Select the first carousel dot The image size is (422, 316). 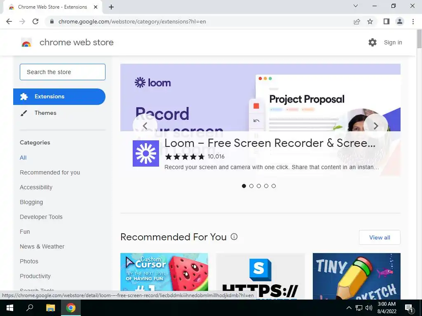(x=244, y=186)
